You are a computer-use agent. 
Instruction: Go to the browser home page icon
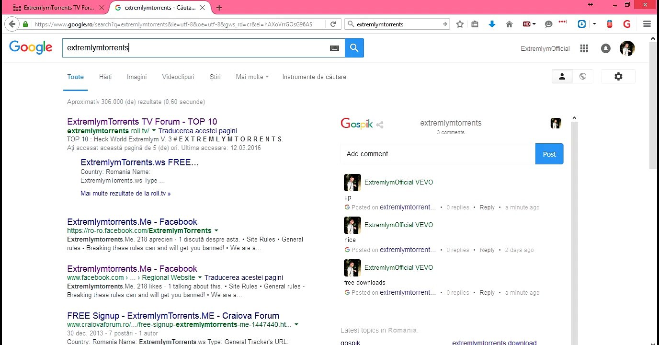509,24
